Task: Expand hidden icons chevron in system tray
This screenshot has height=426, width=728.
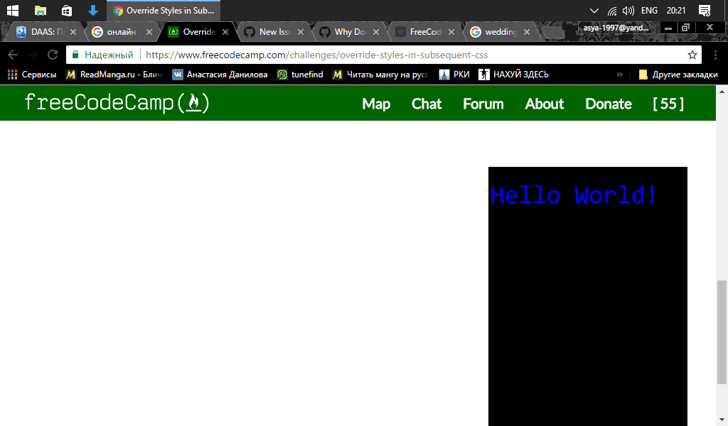Action: (594, 11)
